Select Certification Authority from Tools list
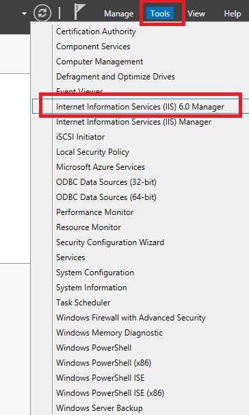This screenshot has height=415, width=249. point(96,32)
